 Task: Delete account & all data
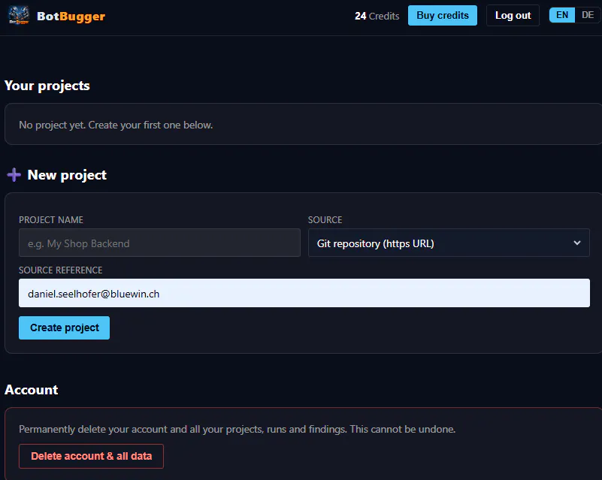pos(92,456)
